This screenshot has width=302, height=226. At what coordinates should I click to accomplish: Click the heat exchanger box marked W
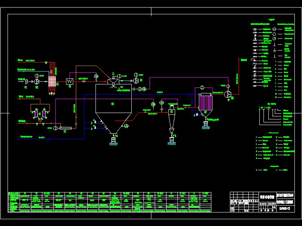point(69,82)
